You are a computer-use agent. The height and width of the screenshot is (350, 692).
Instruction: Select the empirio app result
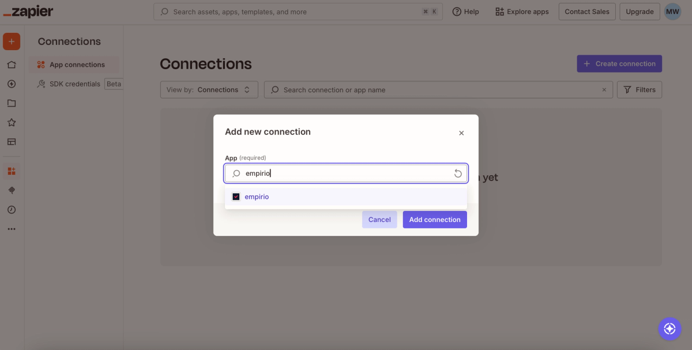coord(346,197)
